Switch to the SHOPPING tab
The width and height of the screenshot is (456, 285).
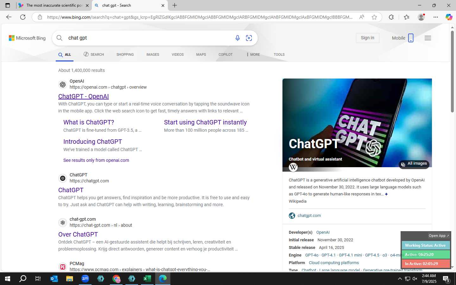125,54
